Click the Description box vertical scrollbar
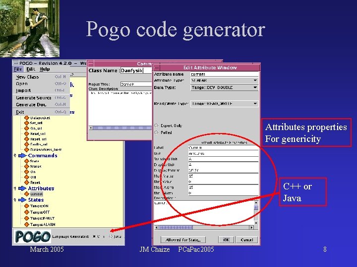 pyautogui.click(x=256, y=213)
